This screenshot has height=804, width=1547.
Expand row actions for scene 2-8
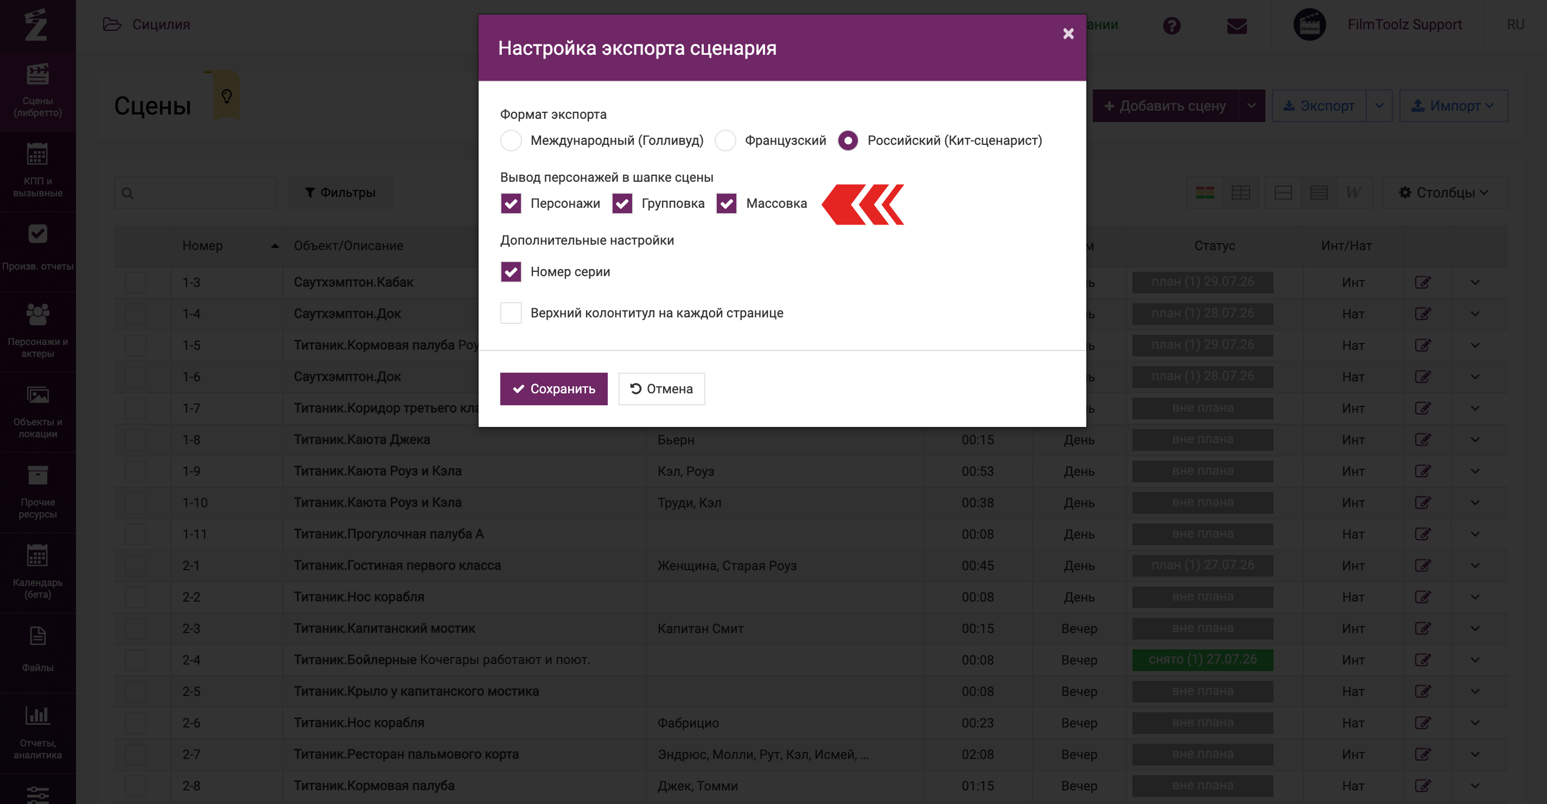1475,786
